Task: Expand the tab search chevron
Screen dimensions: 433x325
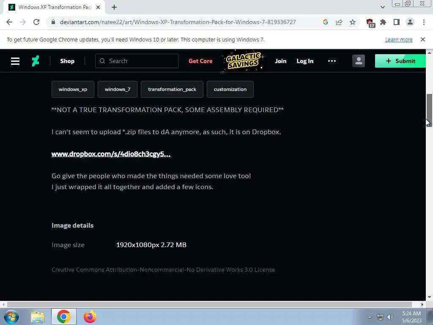Action: point(382,7)
